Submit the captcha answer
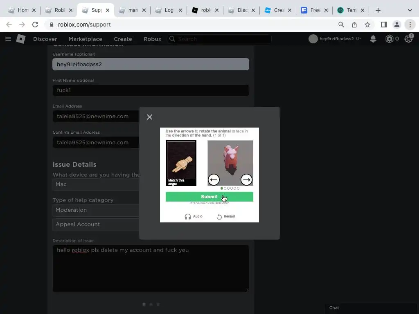 pyautogui.click(x=209, y=197)
